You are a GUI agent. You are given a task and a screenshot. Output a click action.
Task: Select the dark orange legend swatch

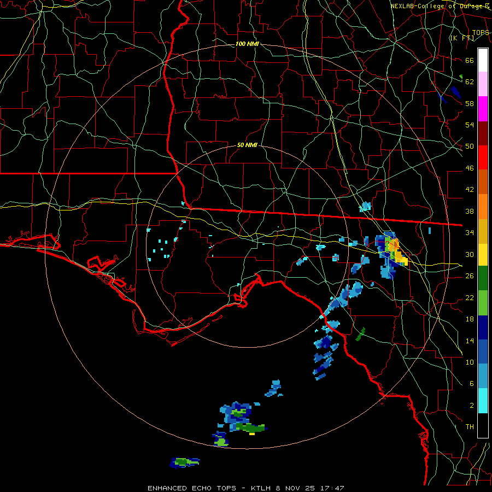pyautogui.click(x=483, y=181)
